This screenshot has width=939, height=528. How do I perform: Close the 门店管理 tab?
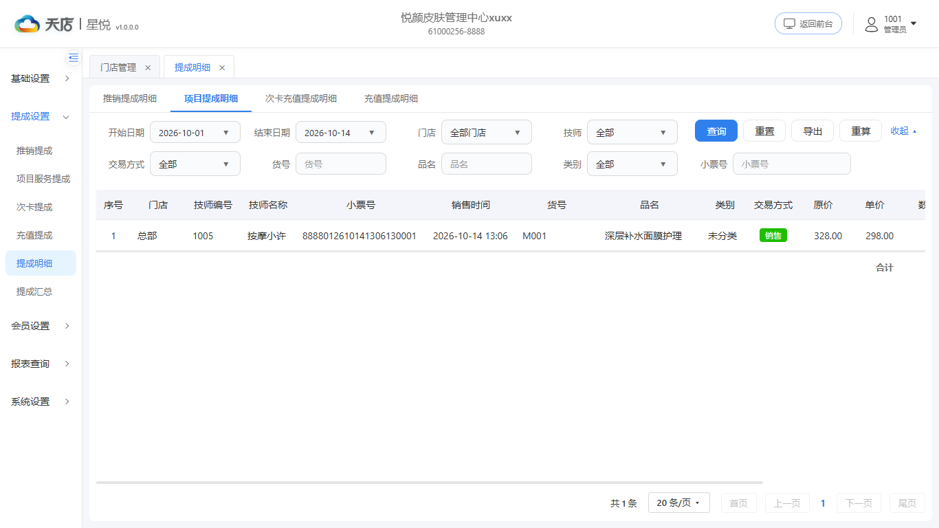148,67
